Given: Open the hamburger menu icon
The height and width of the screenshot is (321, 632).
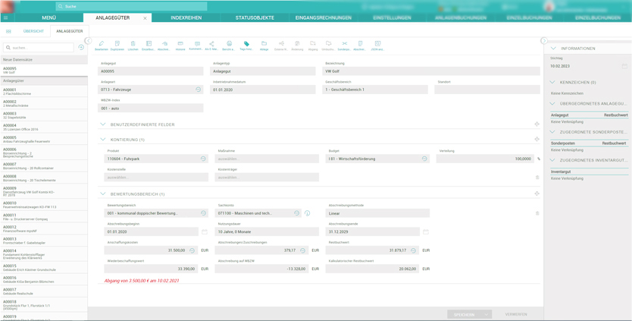Looking at the screenshot, I should (x=6, y=17).
